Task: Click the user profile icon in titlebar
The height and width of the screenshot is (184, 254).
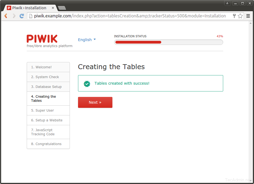Action: [227, 3]
